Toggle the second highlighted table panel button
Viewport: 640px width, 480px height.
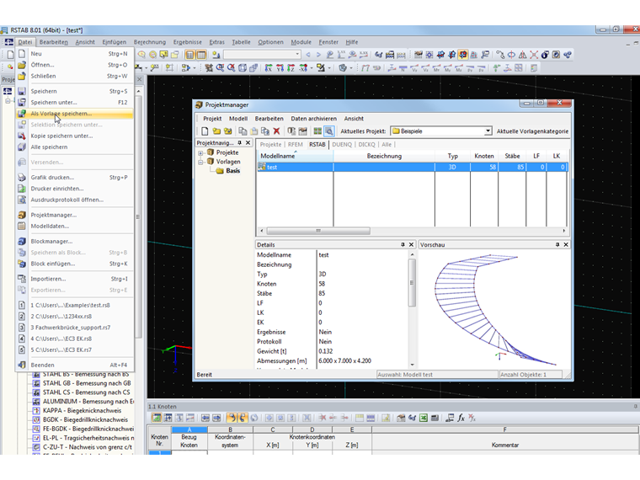tap(201, 54)
